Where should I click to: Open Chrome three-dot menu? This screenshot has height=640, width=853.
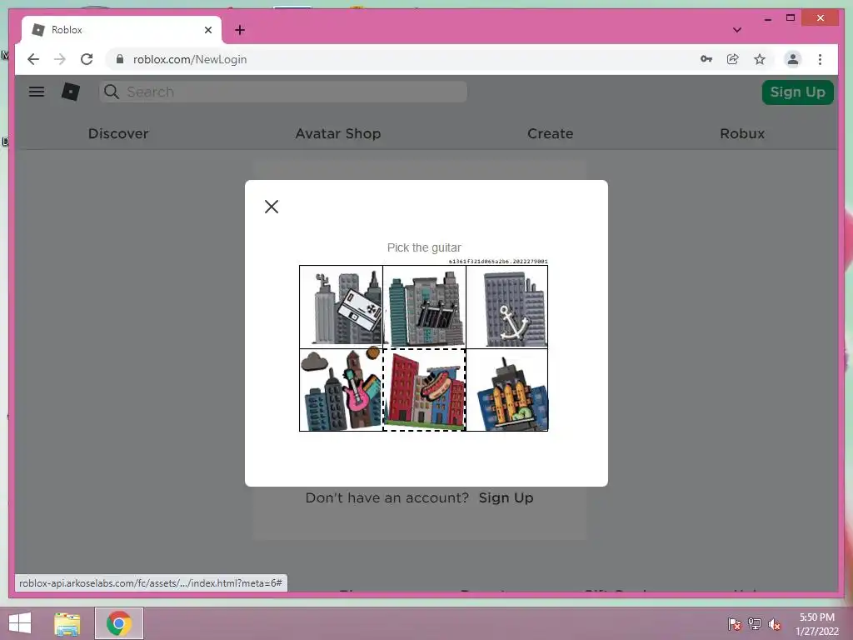click(x=820, y=59)
